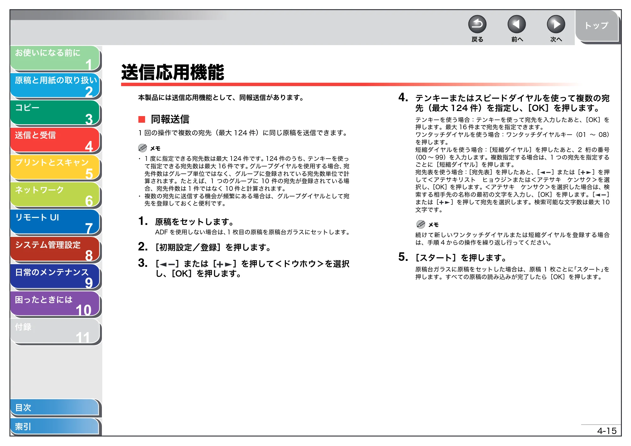The image size is (631, 446).
Task: Open 日常のメンテナンス chapter 9
Action: (x=55, y=277)
